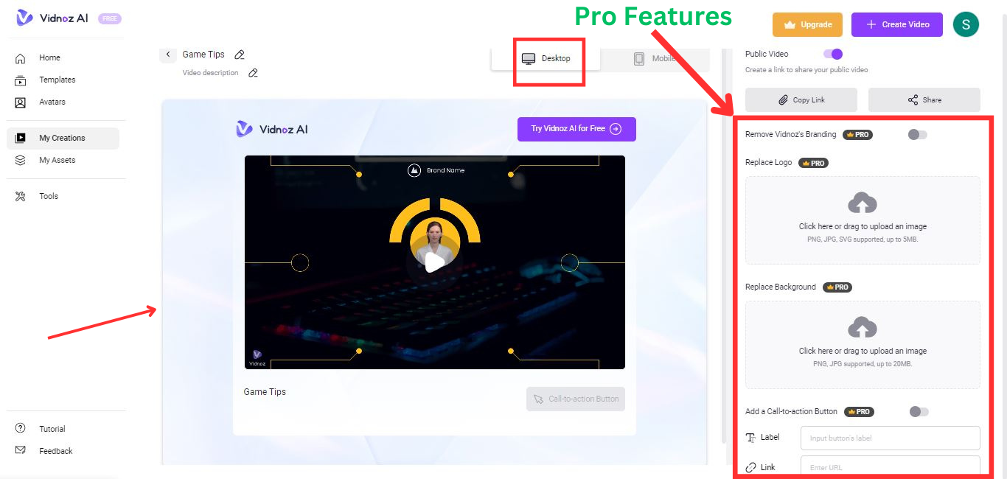Viewport: 1007px width, 479px height.
Task: Click the pencil icon next to Game Tips
Action: tap(239, 55)
